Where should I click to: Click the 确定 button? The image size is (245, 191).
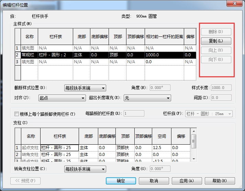click(x=121, y=181)
